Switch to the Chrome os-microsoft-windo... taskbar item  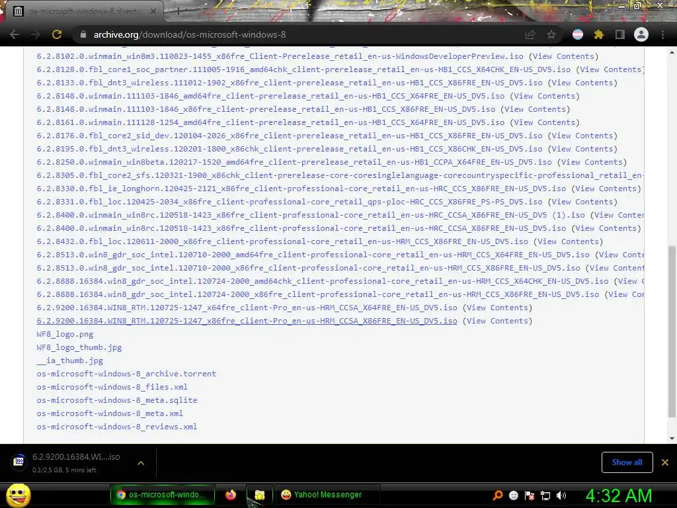pyautogui.click(x=163, y=495)
